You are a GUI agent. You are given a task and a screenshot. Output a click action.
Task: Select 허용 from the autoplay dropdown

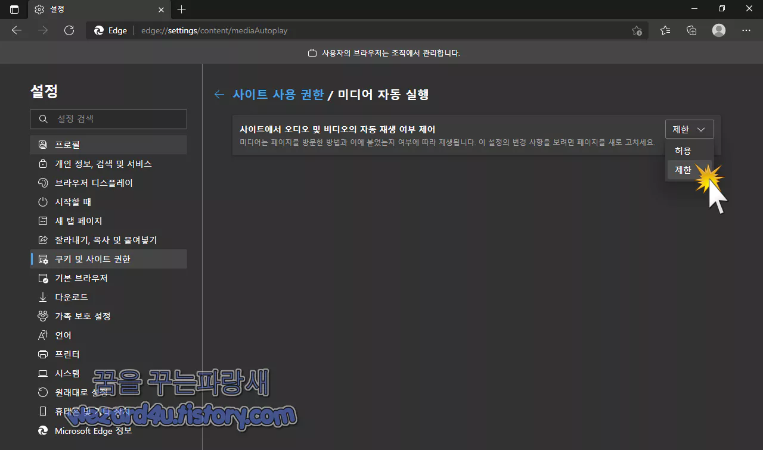pos(683,151)
